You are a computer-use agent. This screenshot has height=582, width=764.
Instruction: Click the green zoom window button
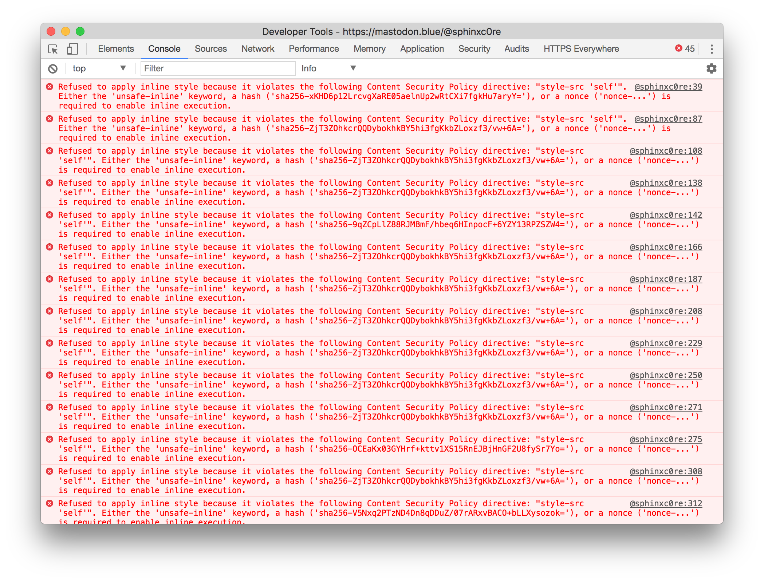point(80,31)
